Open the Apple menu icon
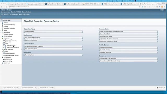Viewport: 167px width, 94px height. click(2, 1)
